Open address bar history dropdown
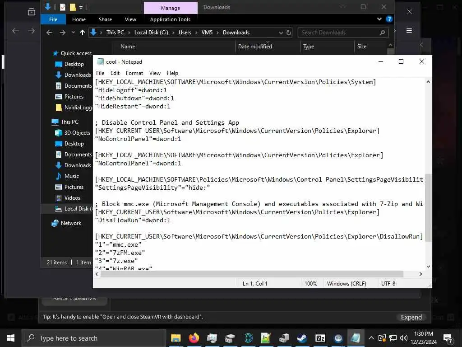Image resolution: width=462 pixels, height=347 pixels. (281, 33)
